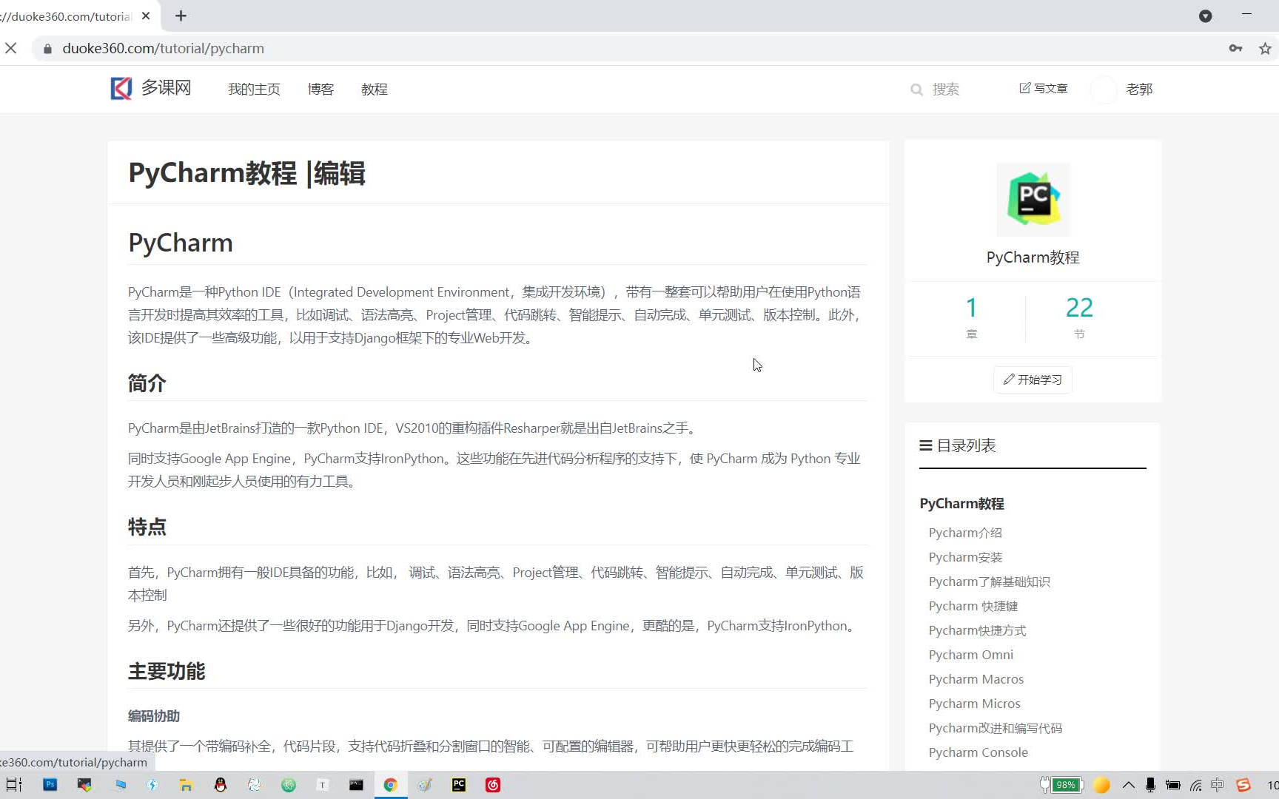
Task: Switch to Chrome in the taskbar
Action: tap(390, 785)
